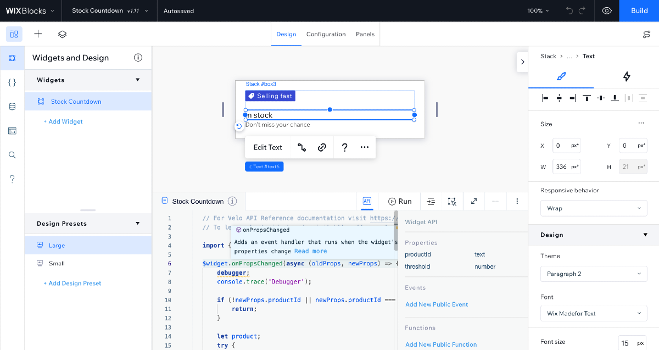Click Add New Public Event link
Screen dimensions: 659x350
click(437, 304)
